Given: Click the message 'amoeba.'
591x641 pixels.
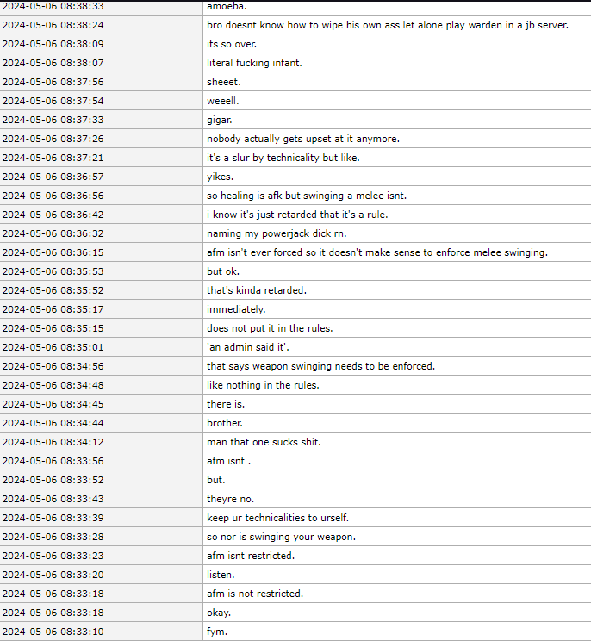Looking at the screenshot, I should pos(226,6).
